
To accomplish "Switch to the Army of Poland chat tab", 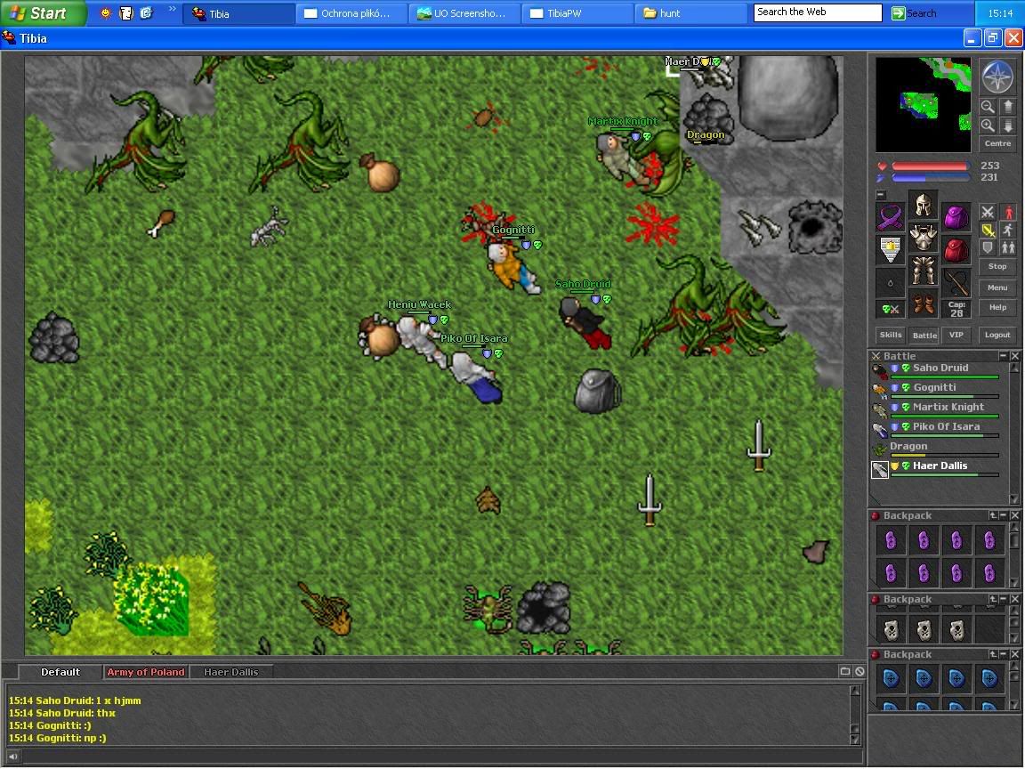I will pyautogui.click(x=146, y=672).
